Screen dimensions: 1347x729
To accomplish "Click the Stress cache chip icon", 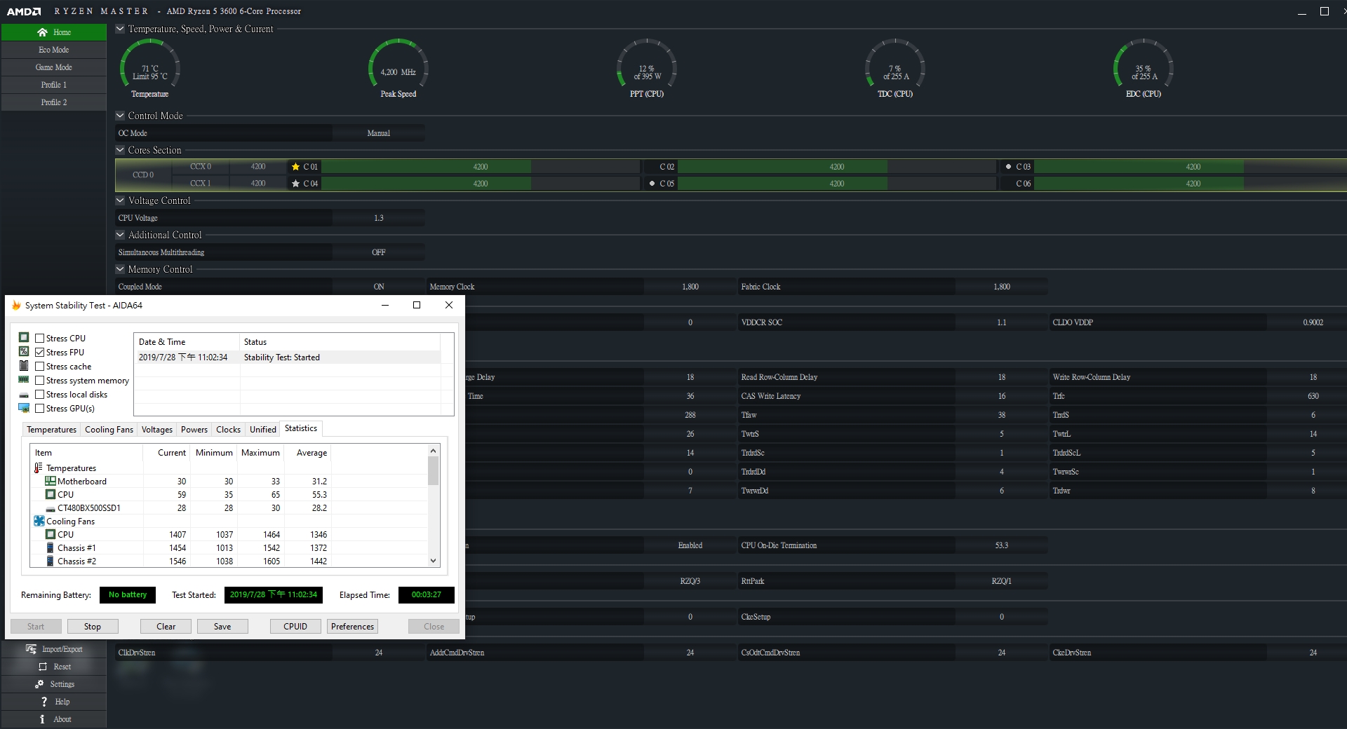I will tap(24, 366).
